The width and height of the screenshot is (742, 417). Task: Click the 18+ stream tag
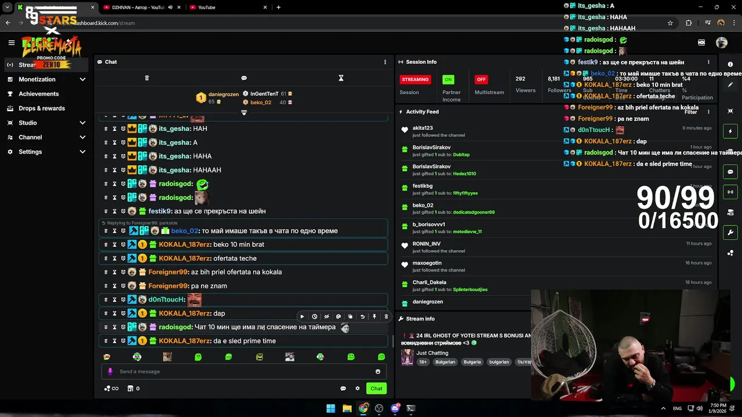click(x=423, y=362)
